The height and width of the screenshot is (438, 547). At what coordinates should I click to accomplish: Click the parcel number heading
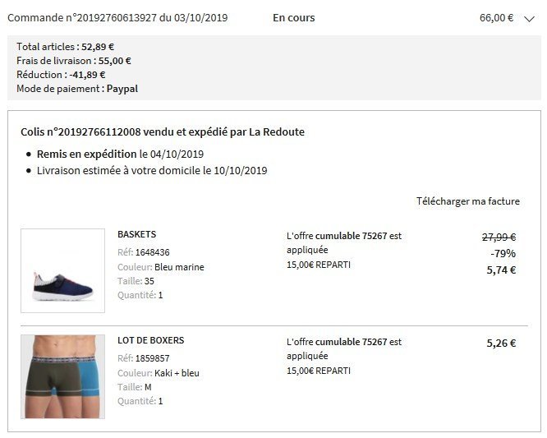tap(163, 132)
